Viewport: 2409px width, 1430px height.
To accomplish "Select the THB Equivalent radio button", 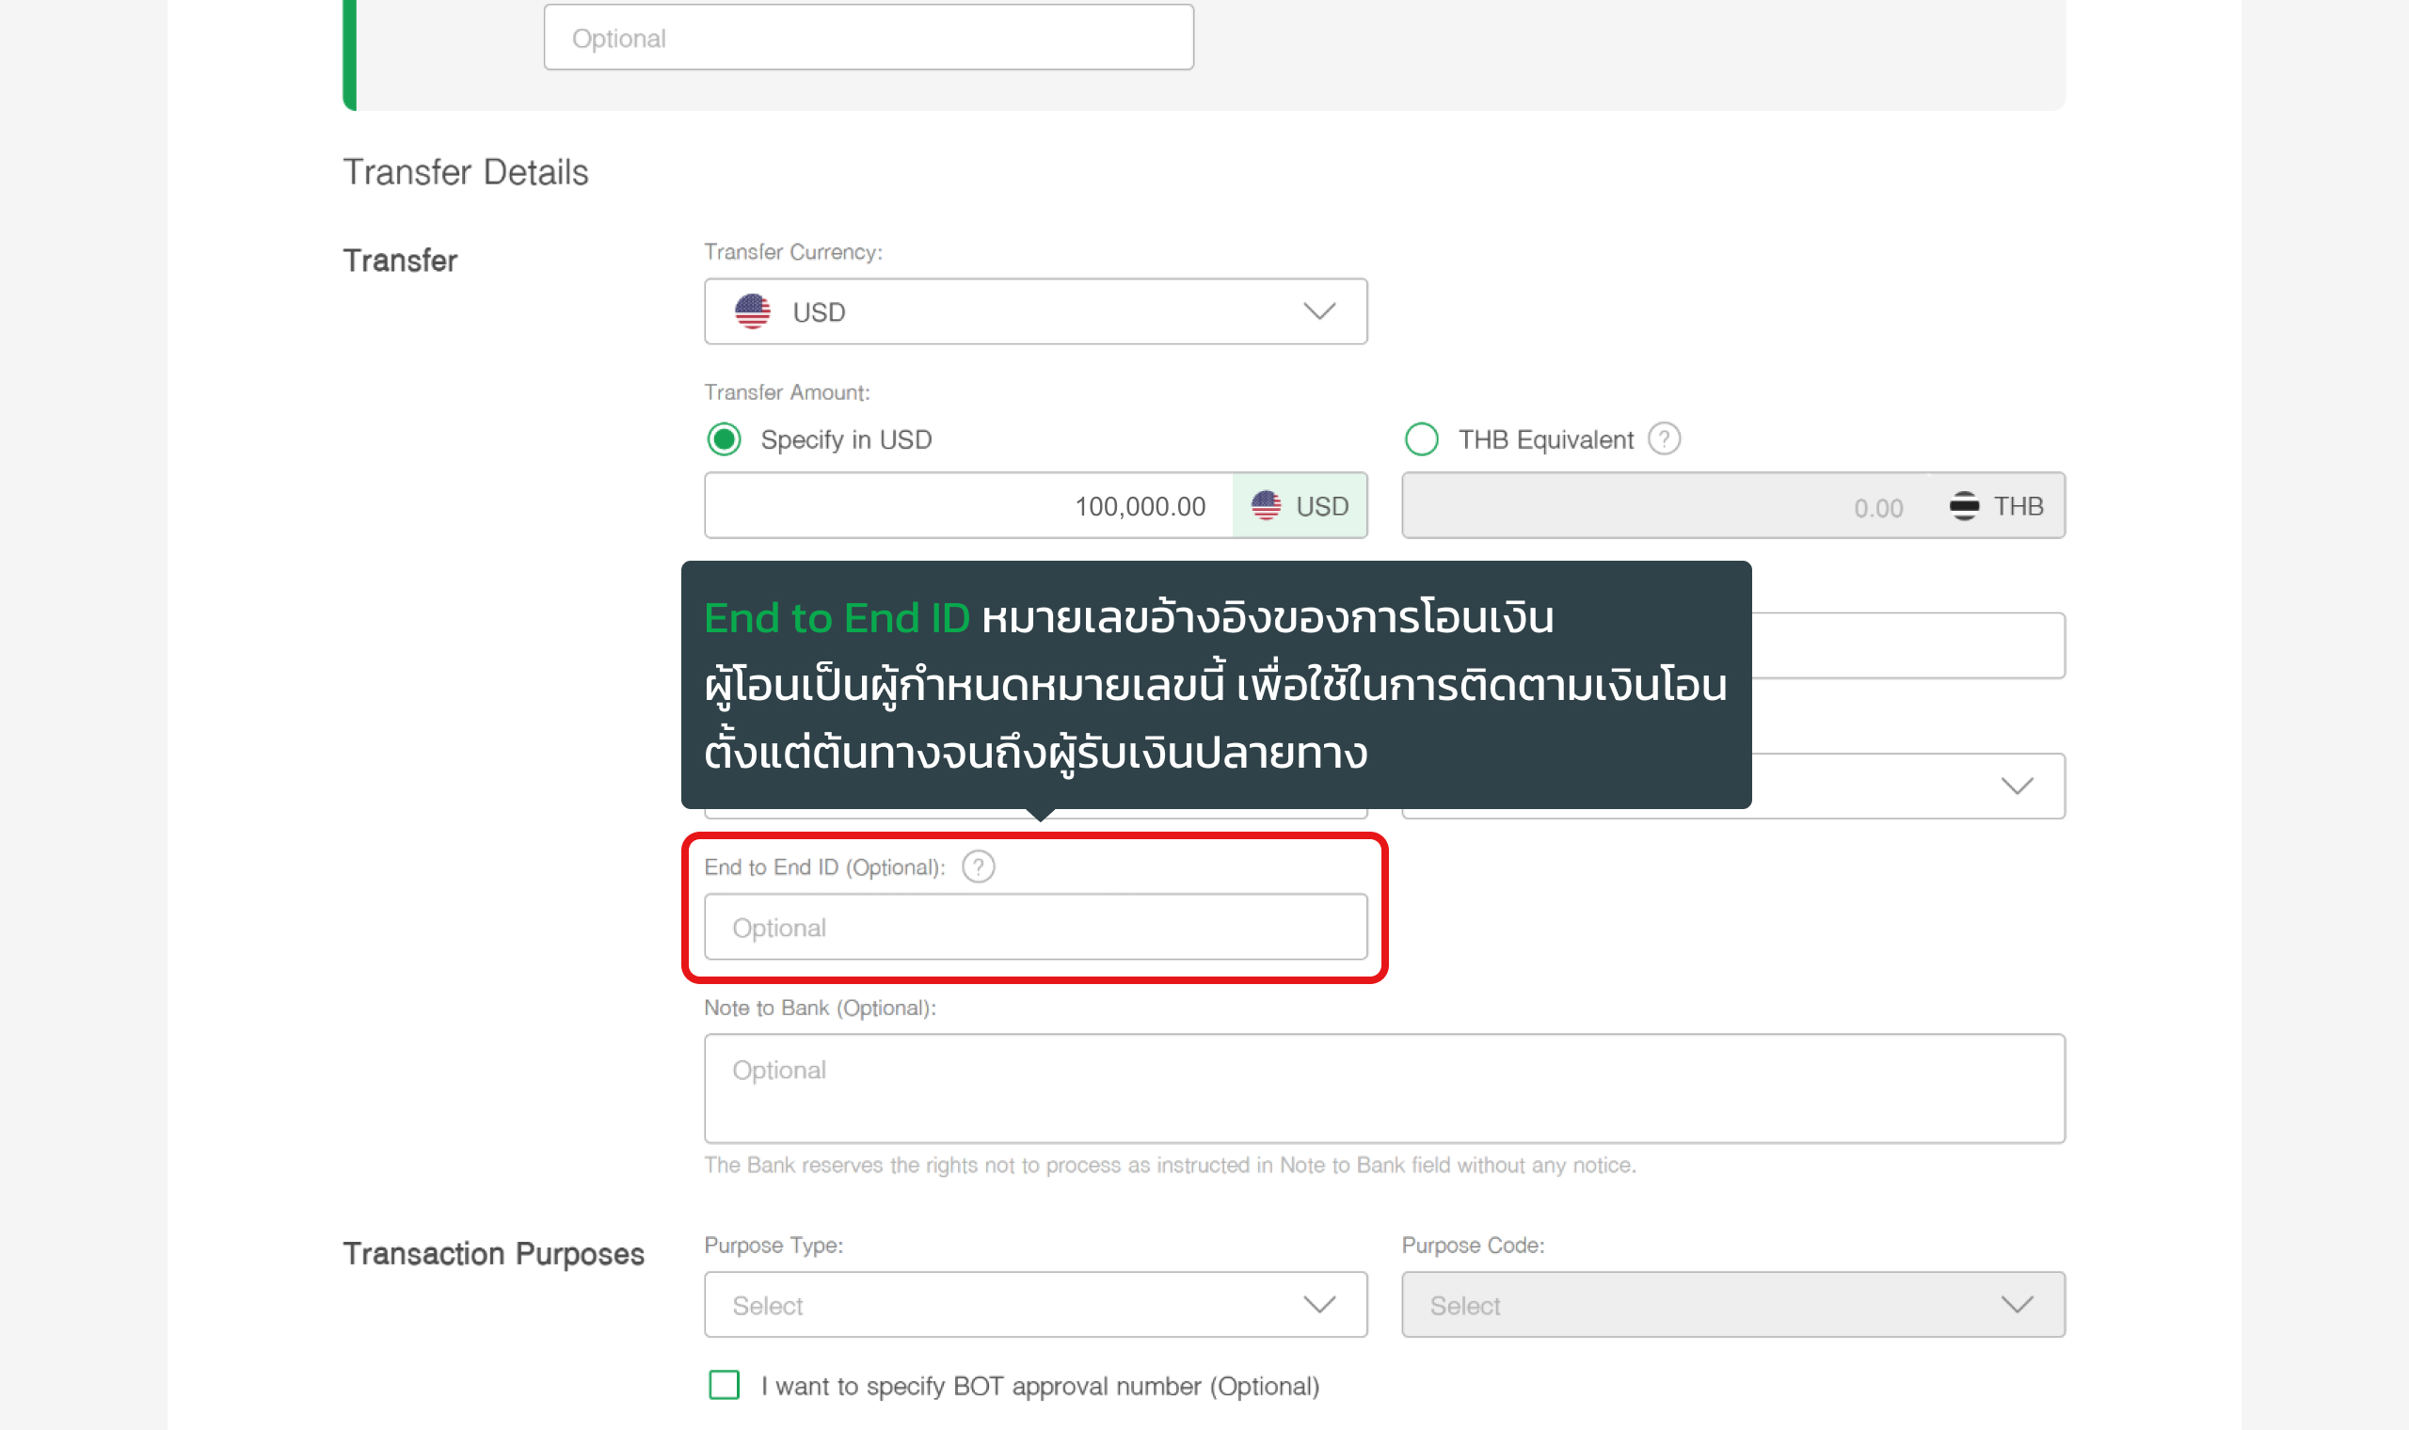I will click(1421, 439).
